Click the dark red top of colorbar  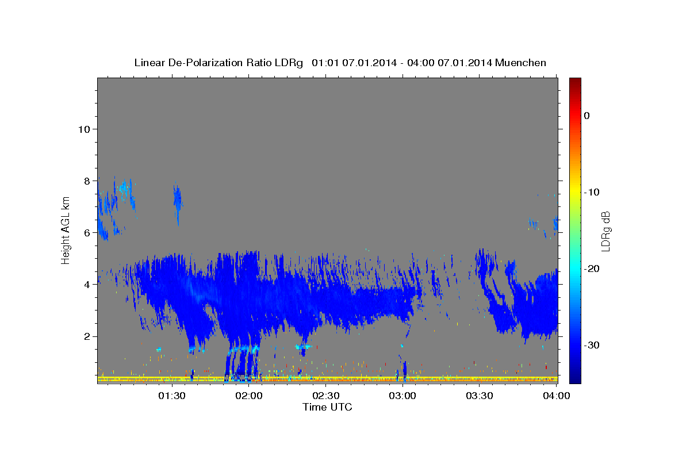tap(575, 82)
